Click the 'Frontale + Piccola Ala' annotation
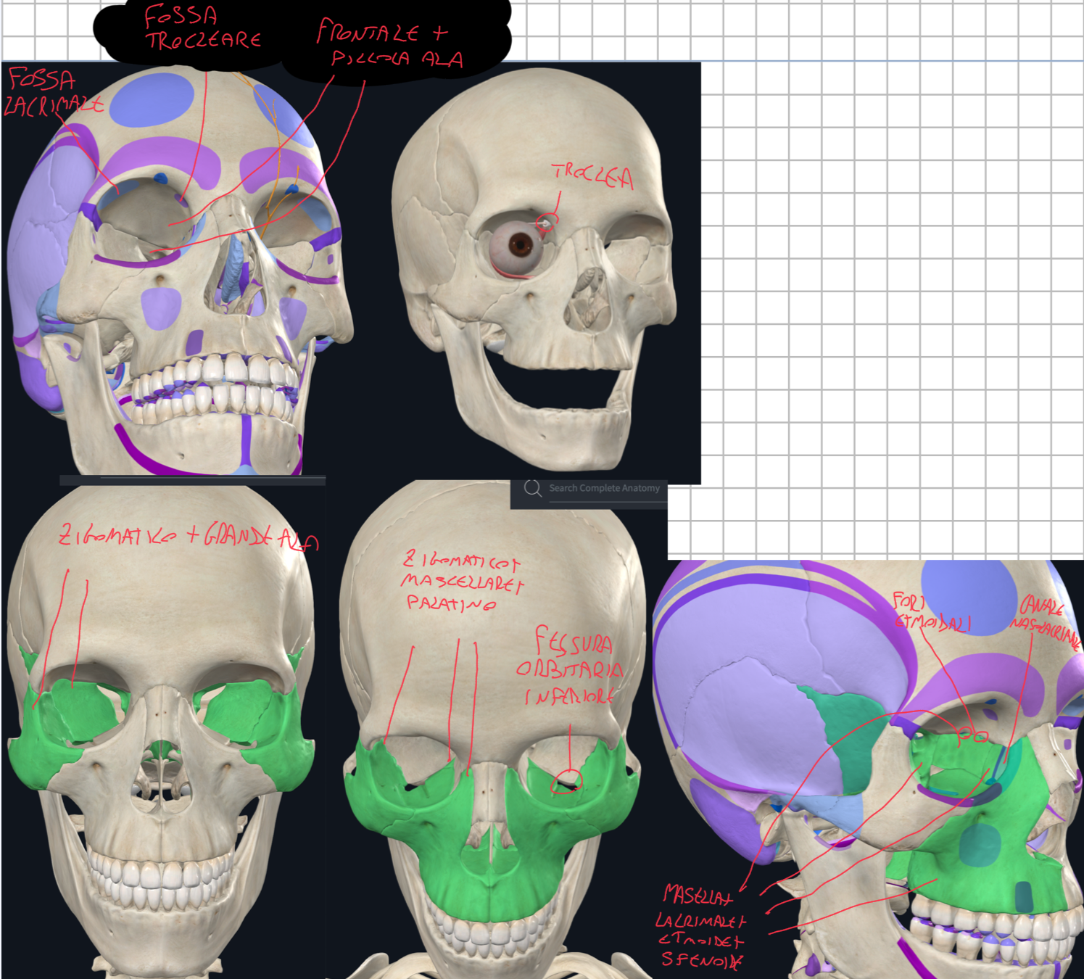1084x979 pixels. click(388, 45)
